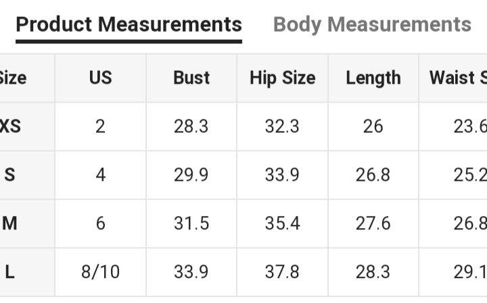Select the M size row label
The image size is (487, 303).
pos(9,223)
